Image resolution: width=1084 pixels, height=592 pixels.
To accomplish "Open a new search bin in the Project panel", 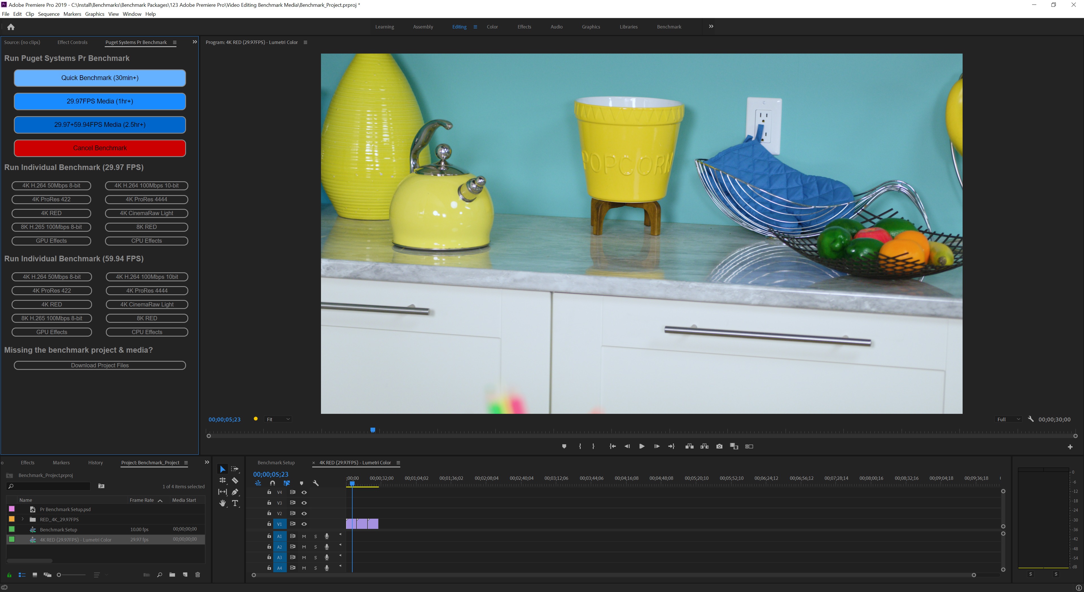I will click(x=159, y=575).
